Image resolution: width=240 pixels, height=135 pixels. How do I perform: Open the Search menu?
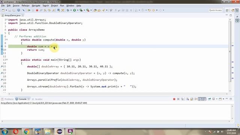(x=46, y=6)
